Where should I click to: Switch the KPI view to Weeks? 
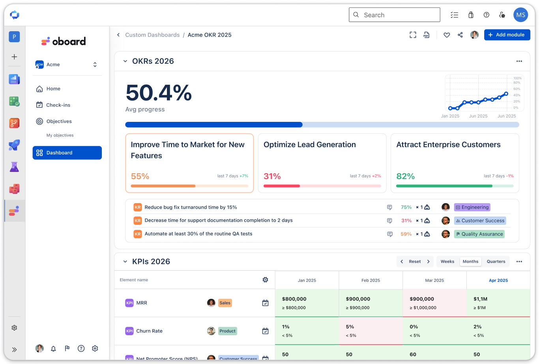[447, 261]
